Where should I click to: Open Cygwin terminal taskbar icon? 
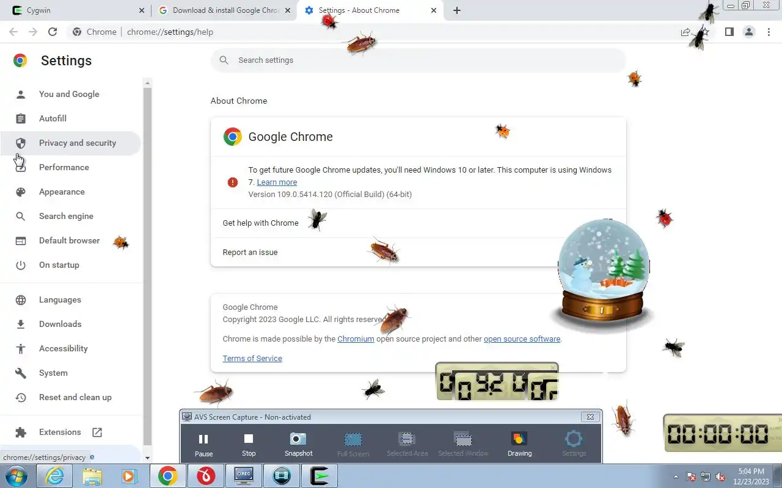point(320,476)
